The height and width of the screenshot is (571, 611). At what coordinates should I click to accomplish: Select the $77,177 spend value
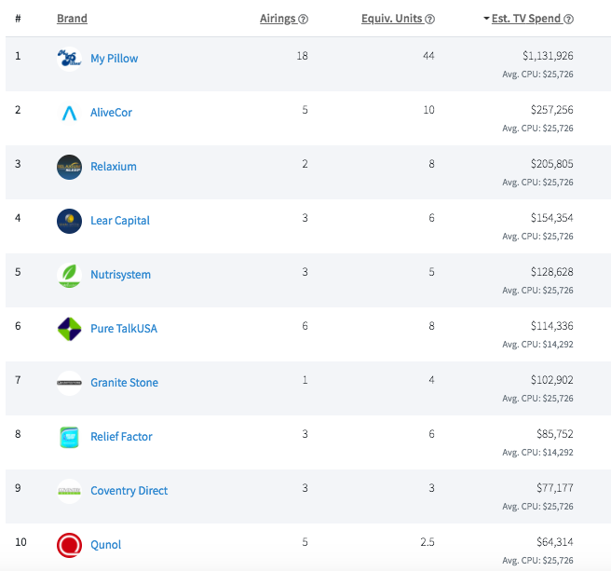(555, 488)
